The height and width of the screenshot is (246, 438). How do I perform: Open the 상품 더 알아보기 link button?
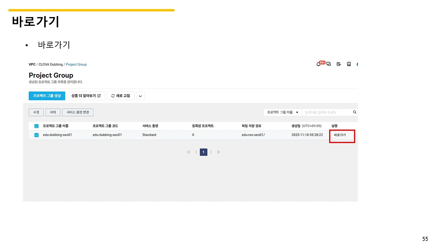click(86, 96)
